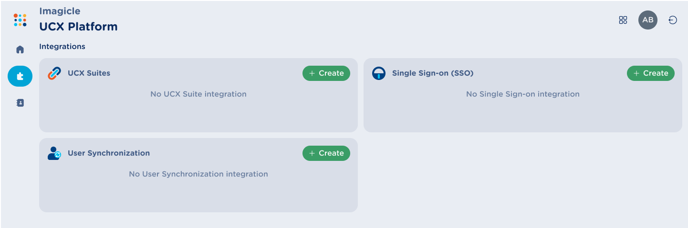
Task: Create a Single Sign-on integration
Action: (650, 73)
